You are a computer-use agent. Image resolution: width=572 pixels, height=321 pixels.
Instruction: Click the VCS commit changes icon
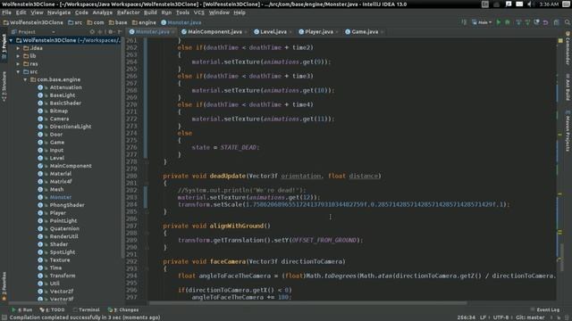pyautogui.click(x=527, y=22)
